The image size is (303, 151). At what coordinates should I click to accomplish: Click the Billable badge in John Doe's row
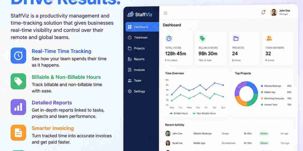click(264, 134)
